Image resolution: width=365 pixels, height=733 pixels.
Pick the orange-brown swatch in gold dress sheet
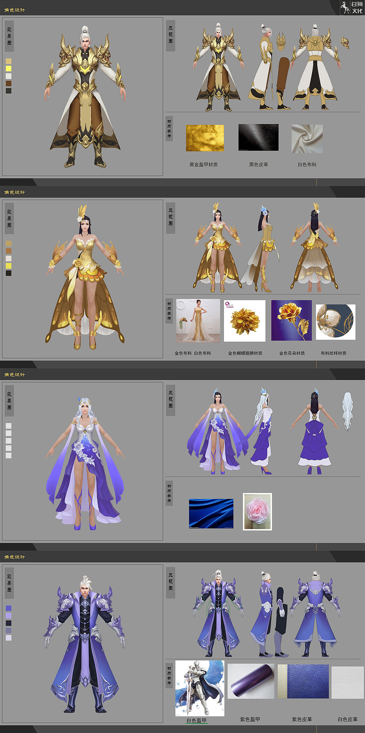[8, 251]
